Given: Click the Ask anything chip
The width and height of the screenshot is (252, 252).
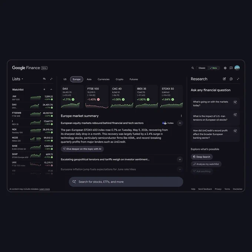Looking at the screenshot, I should coord(202,171).
